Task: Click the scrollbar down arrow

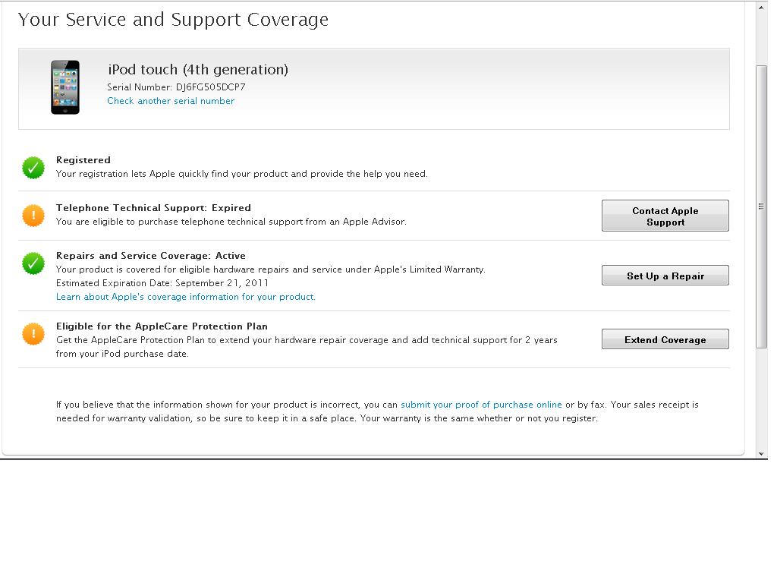Action: 761,453
